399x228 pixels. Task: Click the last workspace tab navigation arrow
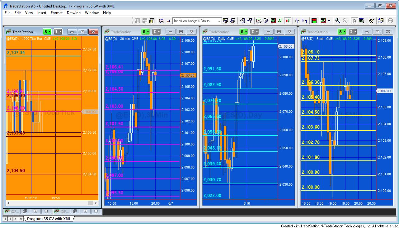click(21, 219)
